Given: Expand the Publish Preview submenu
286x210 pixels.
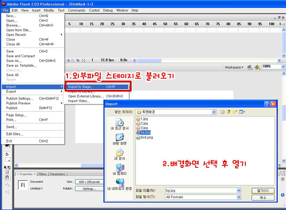Looking at the screenshot, I should [33, 103].
